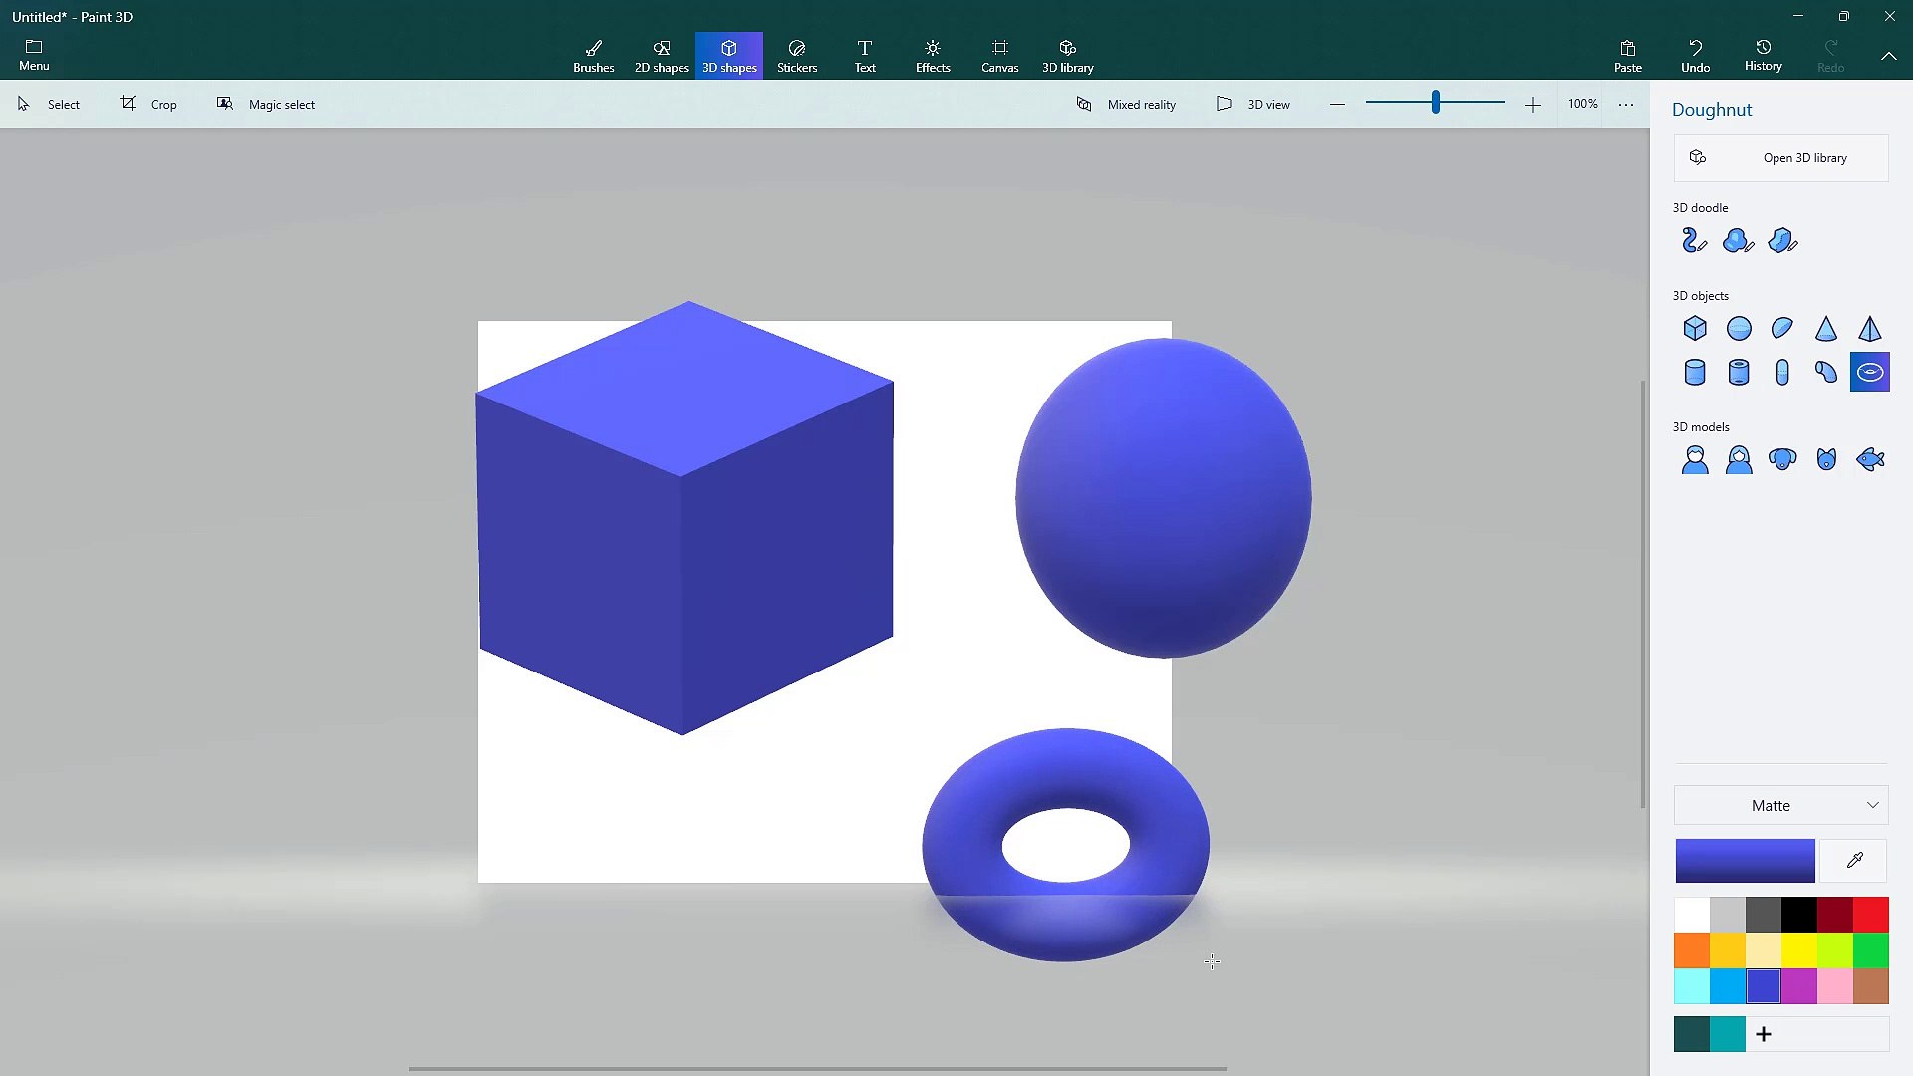Select the Soft edge 3D doodle tool

(x=1738, y=240)
